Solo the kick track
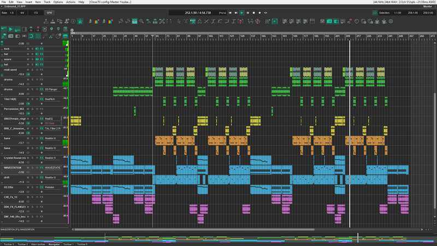The width and height of the screenshot is (437, 246). [32, 49]
